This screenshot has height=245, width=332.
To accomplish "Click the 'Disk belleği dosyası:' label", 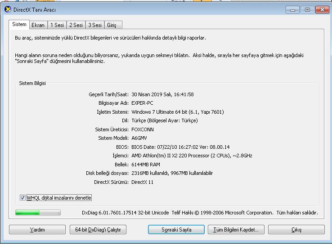I will pyautogui.click(x=107, y=173).
